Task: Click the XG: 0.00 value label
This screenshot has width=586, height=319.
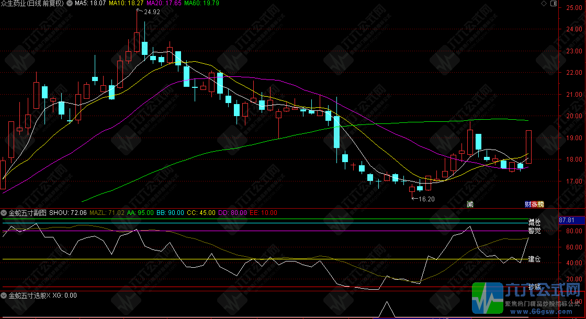Action: click(65, 295)
